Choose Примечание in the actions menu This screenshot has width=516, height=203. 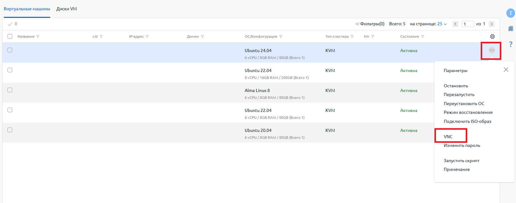pos(457,170)
